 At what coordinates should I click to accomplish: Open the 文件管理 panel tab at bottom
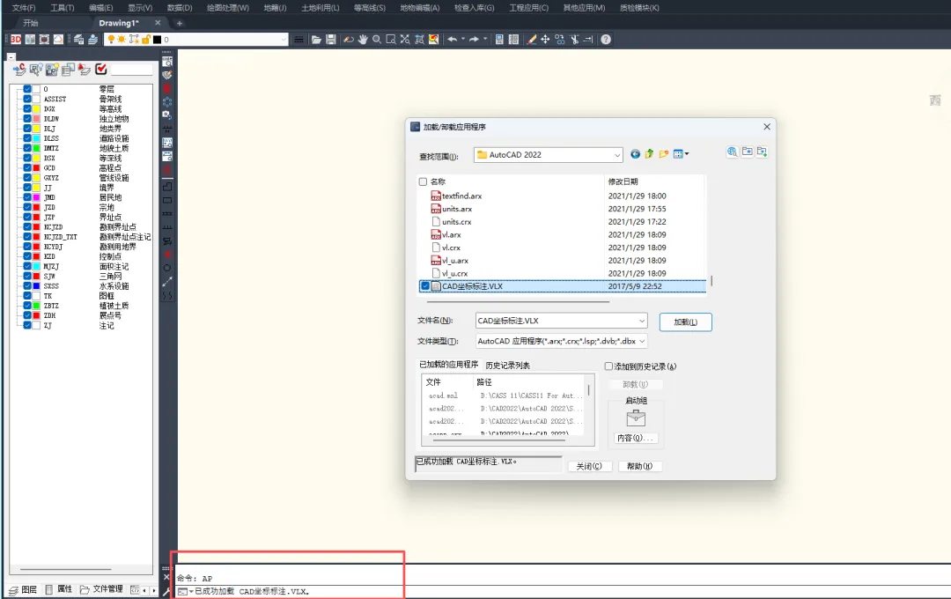coord(101,589)
